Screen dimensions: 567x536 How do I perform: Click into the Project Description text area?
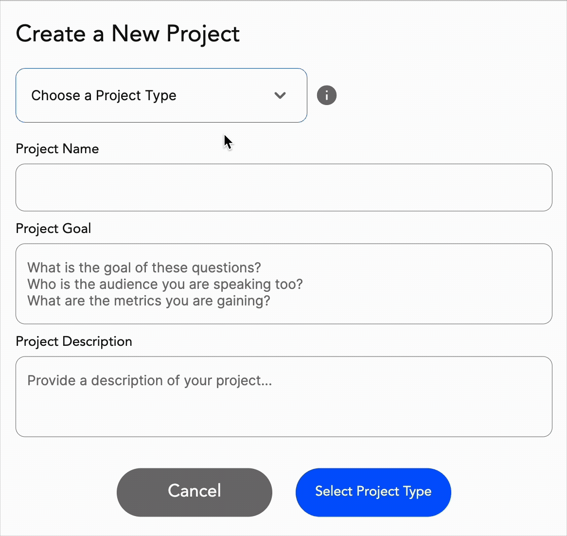[x=284, y=397]
